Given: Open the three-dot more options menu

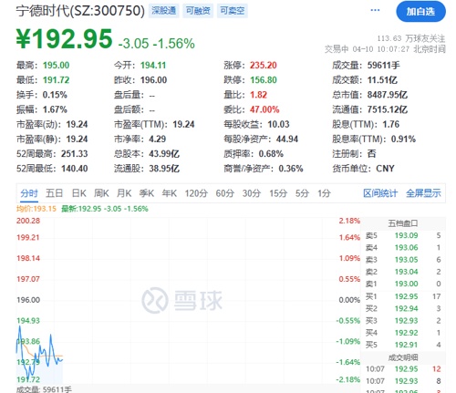Looking at the screenshot, I should (375, 10).
